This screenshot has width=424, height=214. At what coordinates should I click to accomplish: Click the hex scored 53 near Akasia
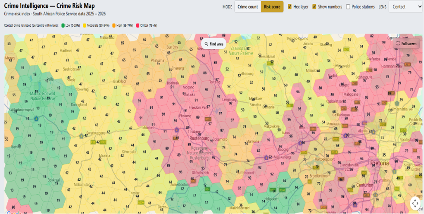pos(382,138)
